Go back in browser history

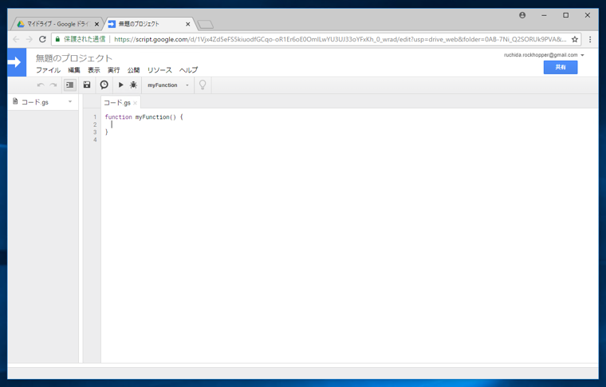pos(16,39)
